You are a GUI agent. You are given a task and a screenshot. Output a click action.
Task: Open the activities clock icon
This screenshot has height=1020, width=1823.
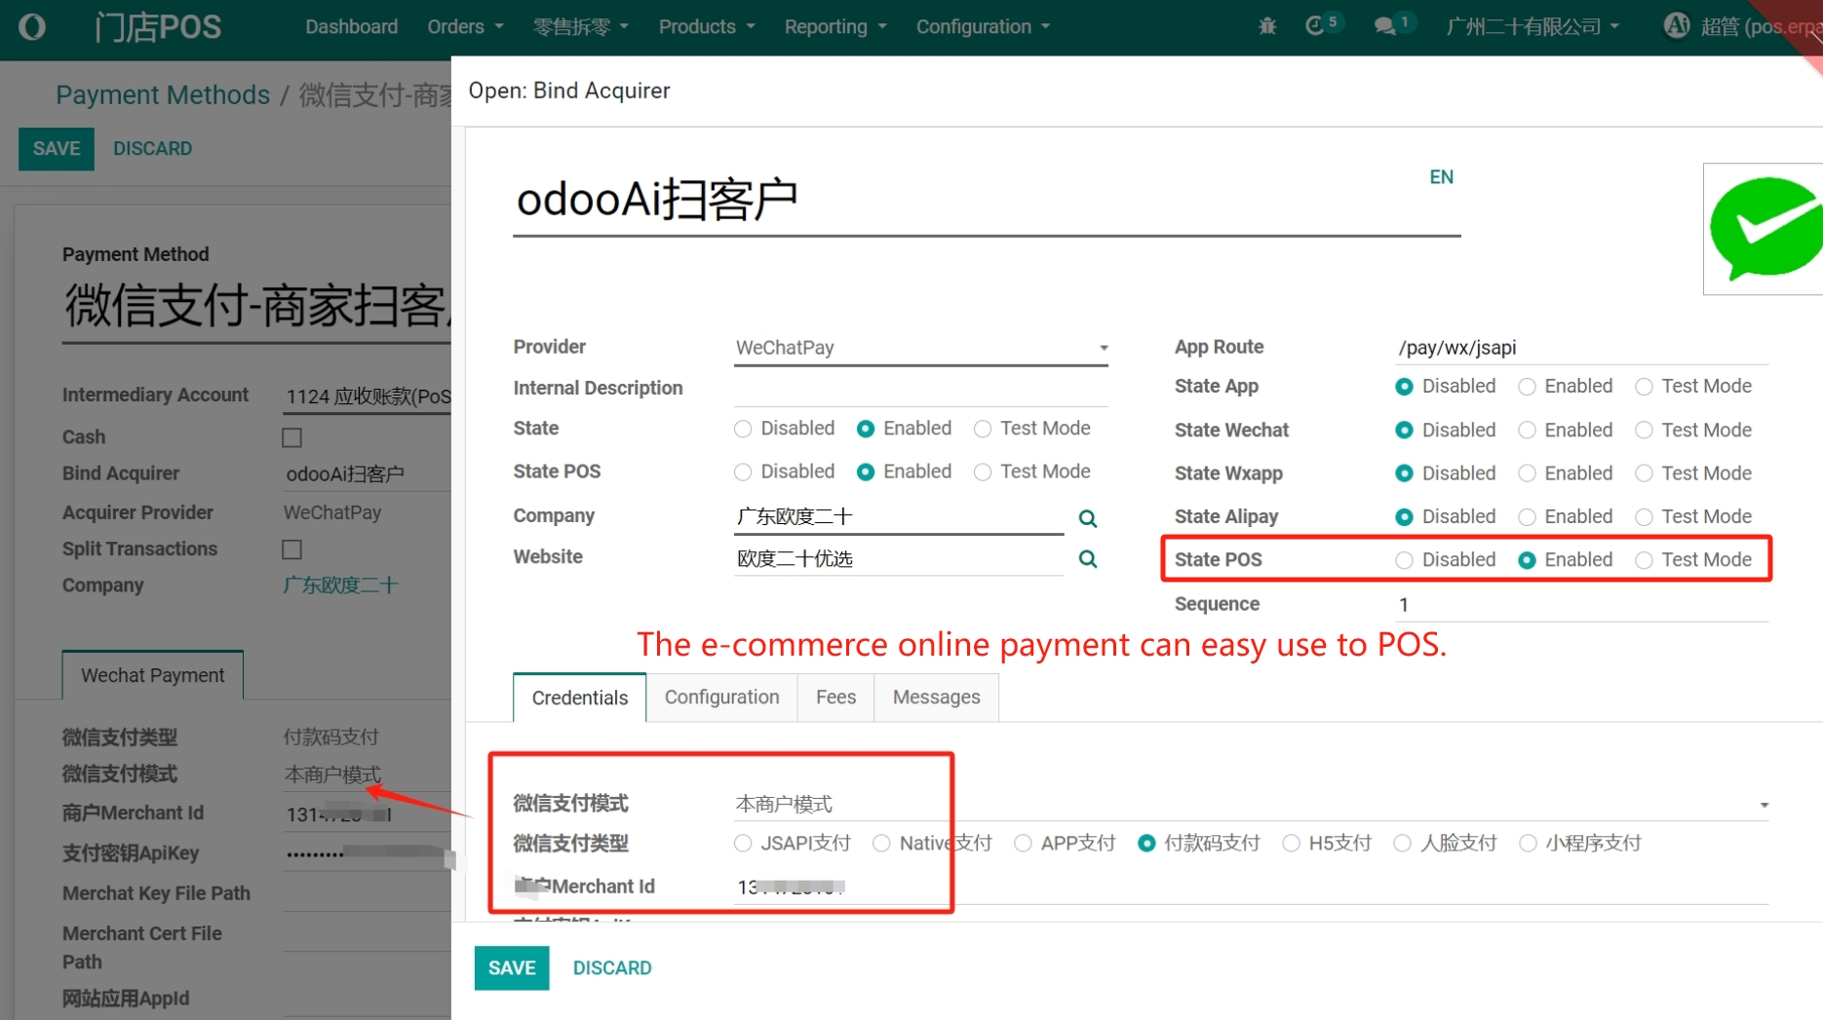[x=1315, y=26]
